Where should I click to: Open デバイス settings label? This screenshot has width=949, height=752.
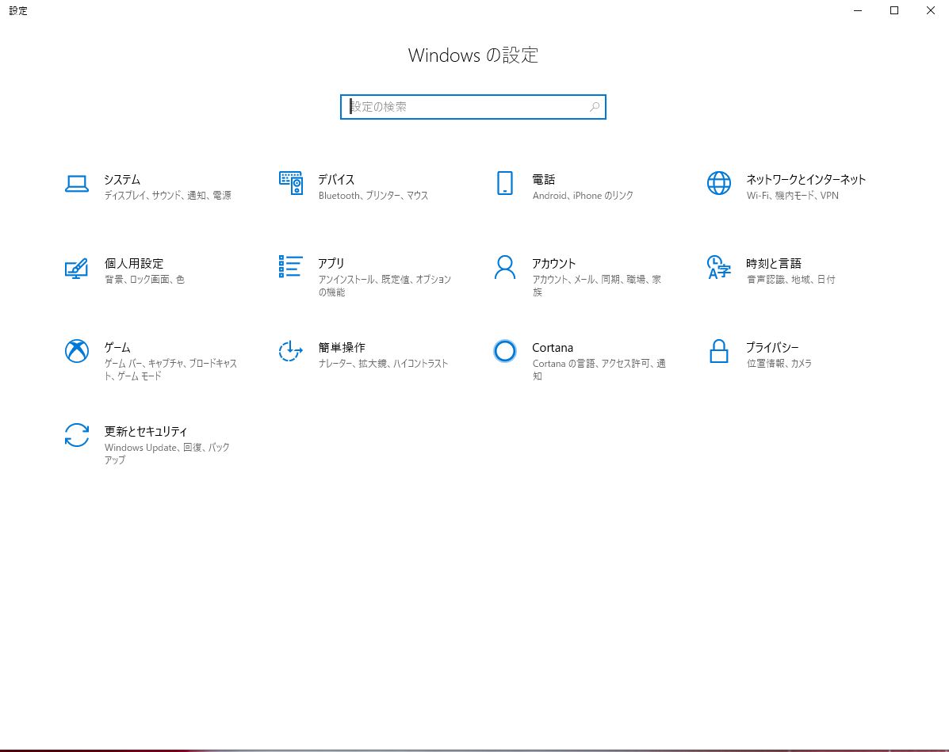click(336, 180)
